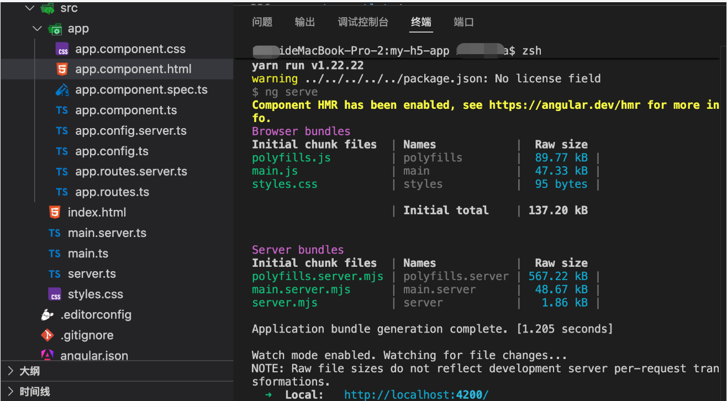Open .editorconfig file

[x=96, y=314]
